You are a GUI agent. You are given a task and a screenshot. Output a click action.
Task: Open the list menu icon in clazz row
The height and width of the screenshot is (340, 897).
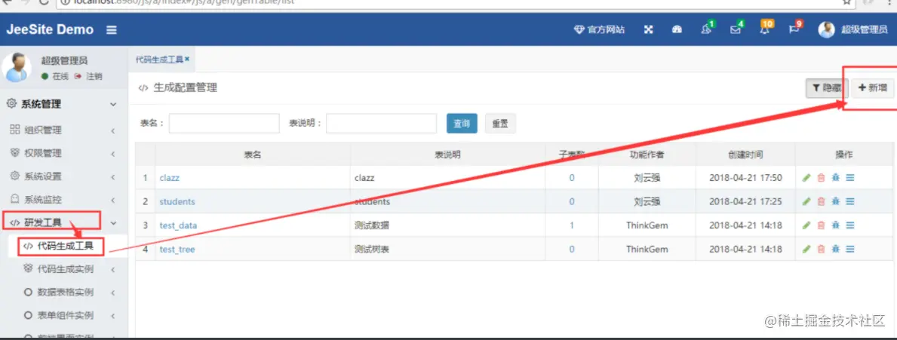[850, 178]
